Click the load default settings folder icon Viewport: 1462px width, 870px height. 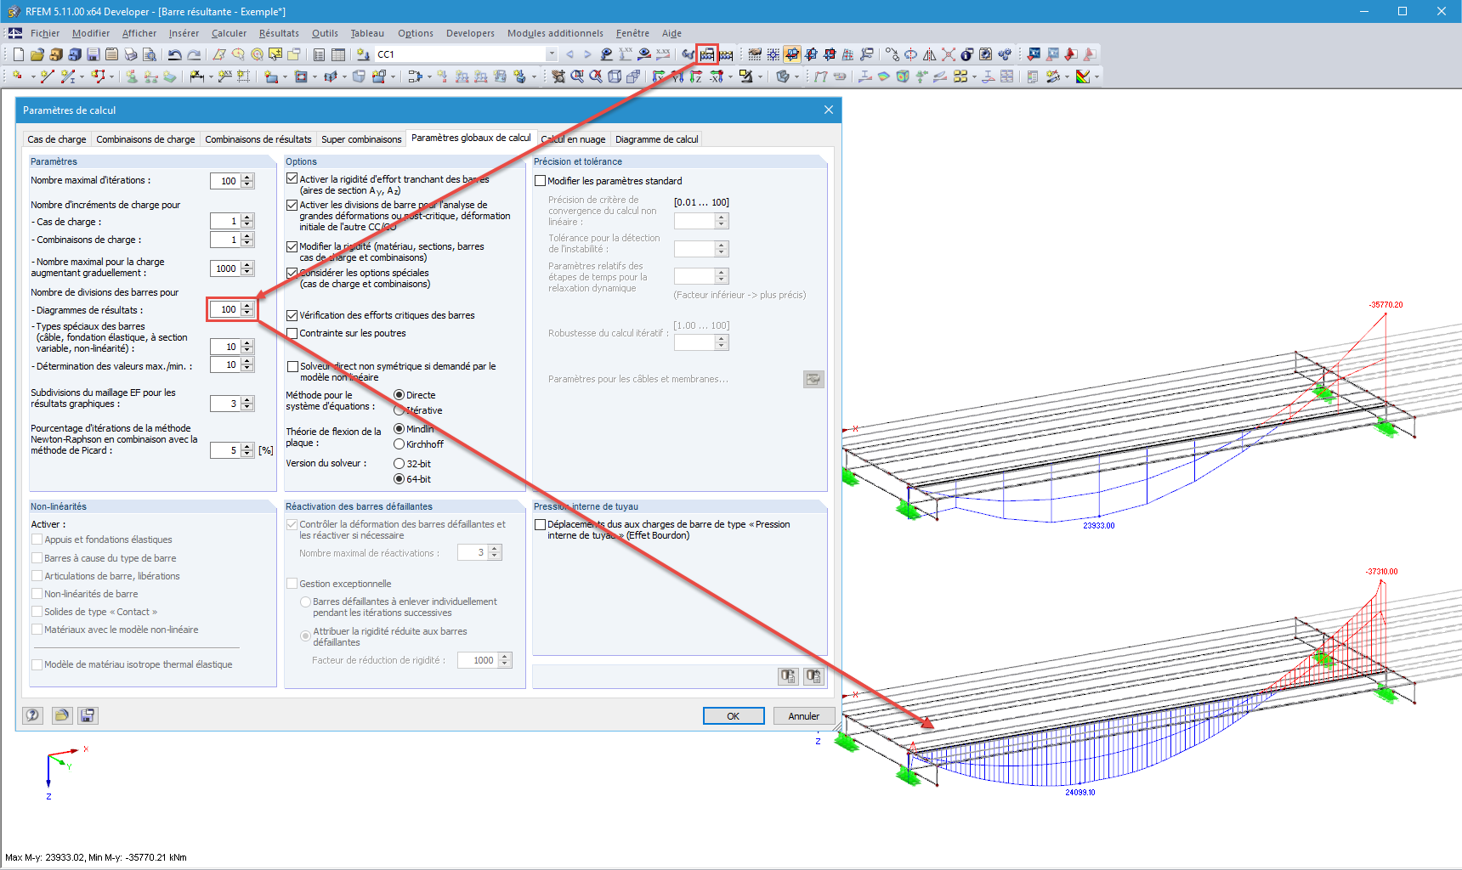[61, 715]
